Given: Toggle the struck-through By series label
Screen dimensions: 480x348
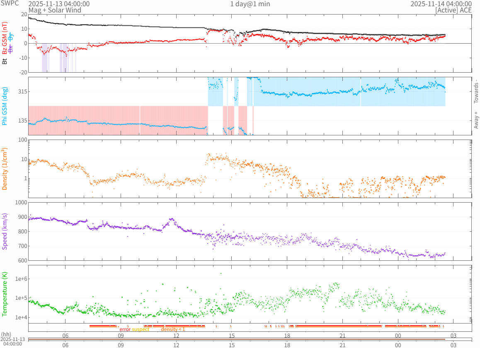Looking at the screenshot, I should coord(11,37).
